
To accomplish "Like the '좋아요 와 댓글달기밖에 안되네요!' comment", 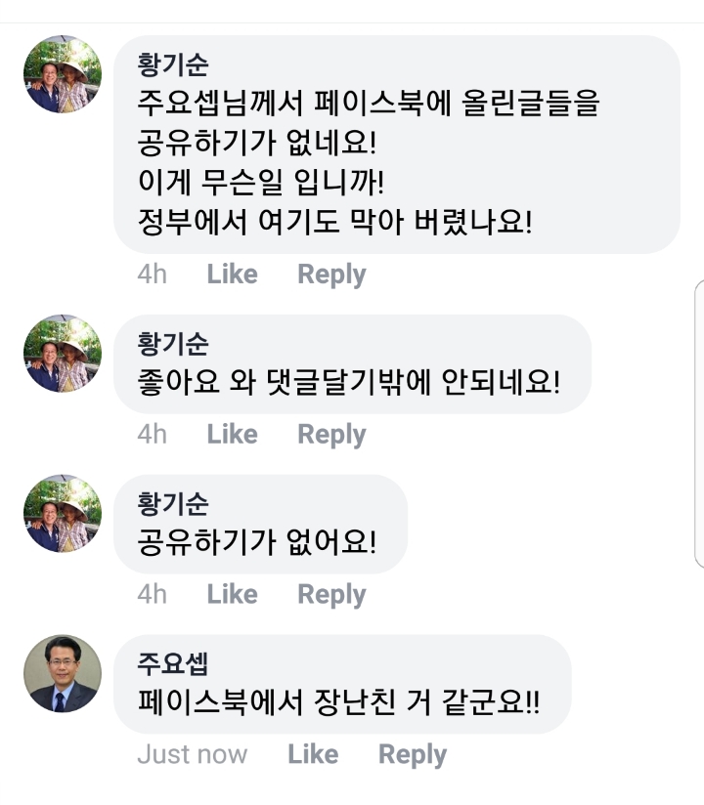I will pos(232,434).
